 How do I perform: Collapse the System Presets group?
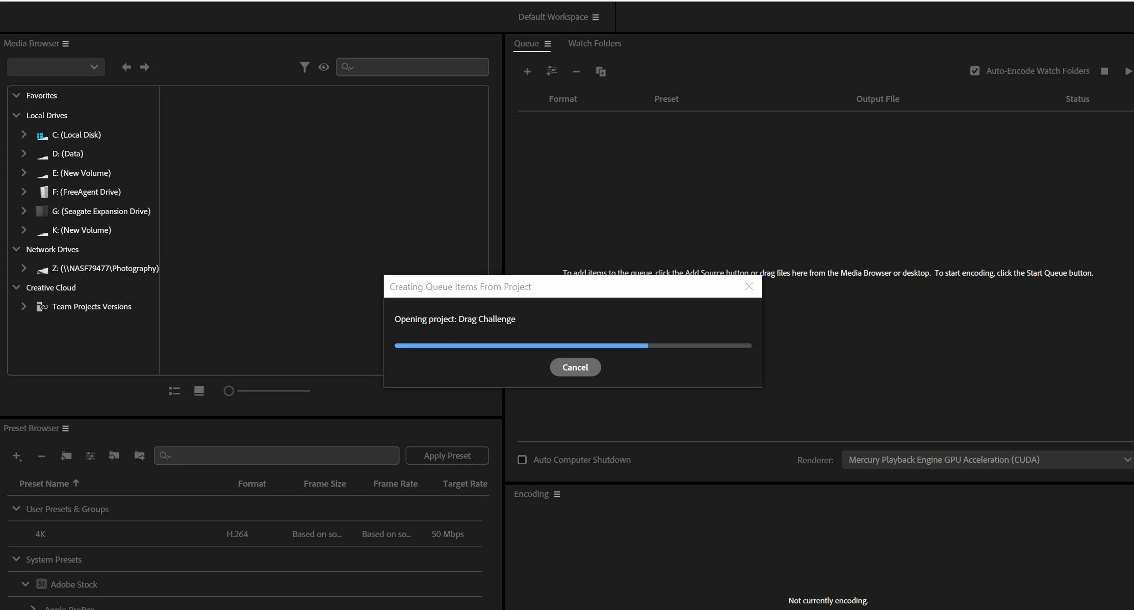(16, 559)
